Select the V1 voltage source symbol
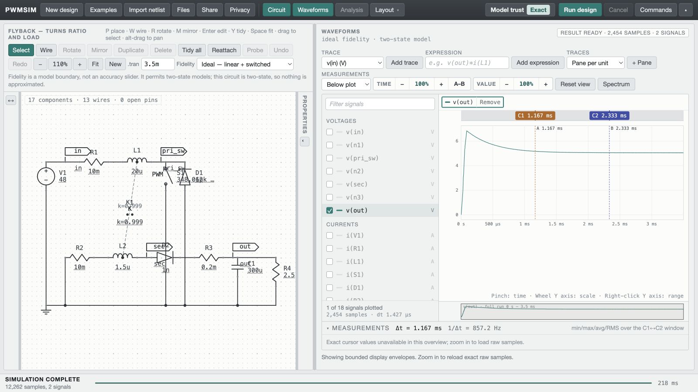 tap(46, 176)
